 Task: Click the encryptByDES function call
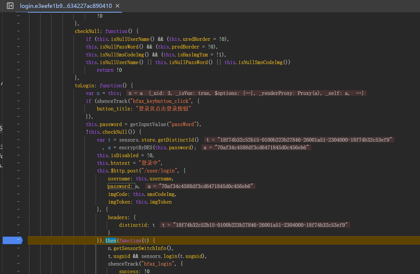(136, 147)
